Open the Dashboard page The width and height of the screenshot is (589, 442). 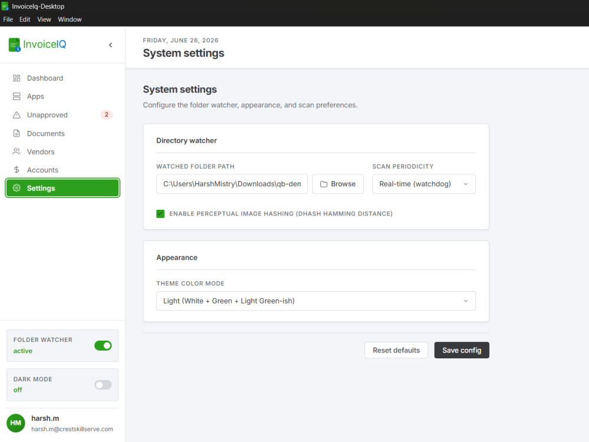click(x=62, y=78)
